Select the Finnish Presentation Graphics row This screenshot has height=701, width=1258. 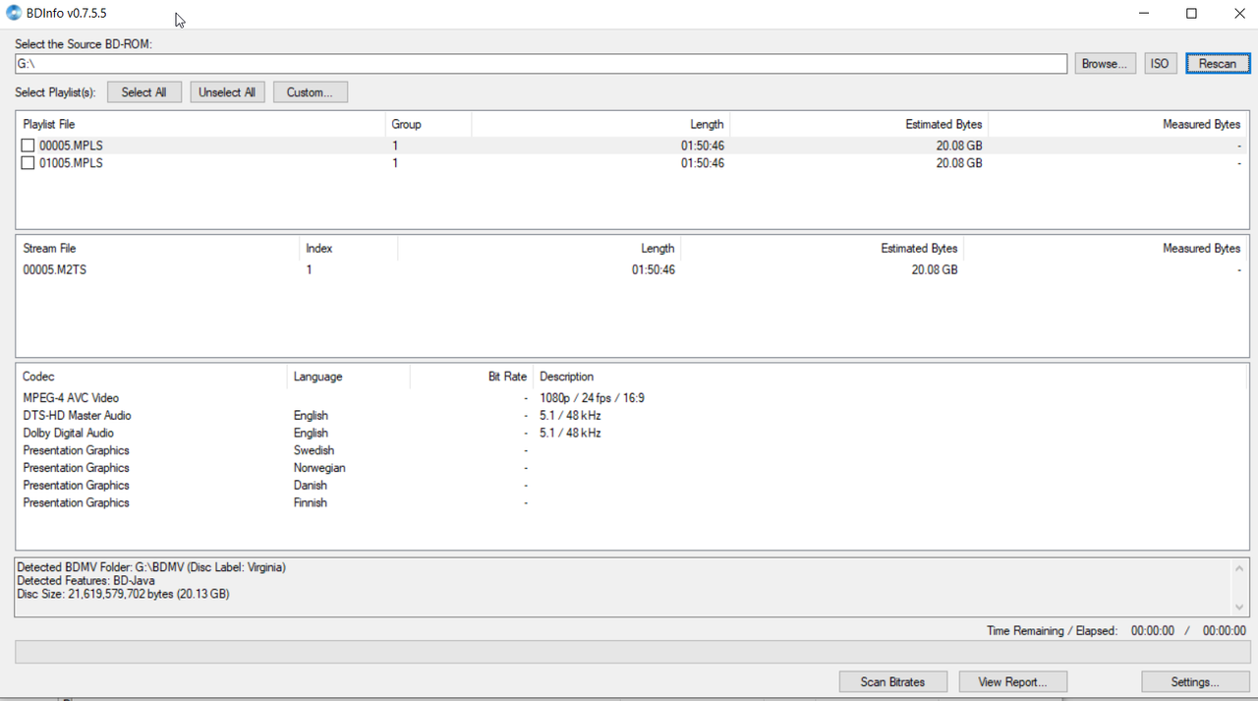coord(632,502)
